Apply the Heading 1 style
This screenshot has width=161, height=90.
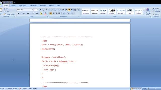tap(103, 12)
